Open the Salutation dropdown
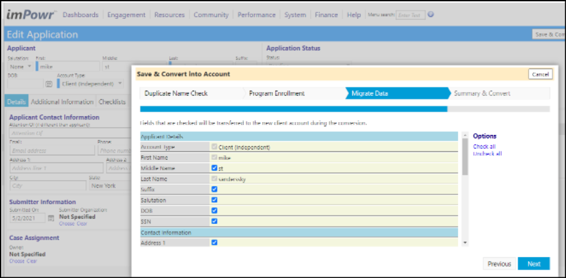The image size is (566, 278). pyautogui.click(x=20, y=67)
